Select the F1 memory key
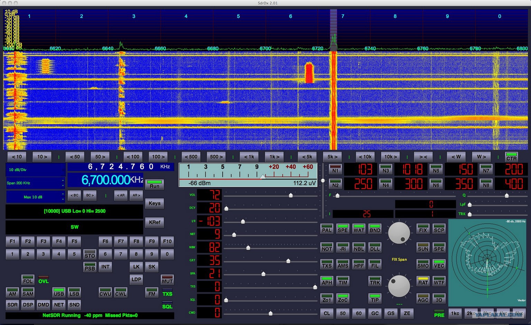This screenshot has width=531, height=325. (x=12, y=241)
